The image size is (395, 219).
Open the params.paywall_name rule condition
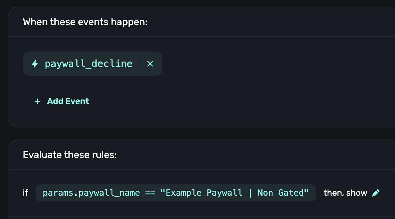[x=176, y=193]
